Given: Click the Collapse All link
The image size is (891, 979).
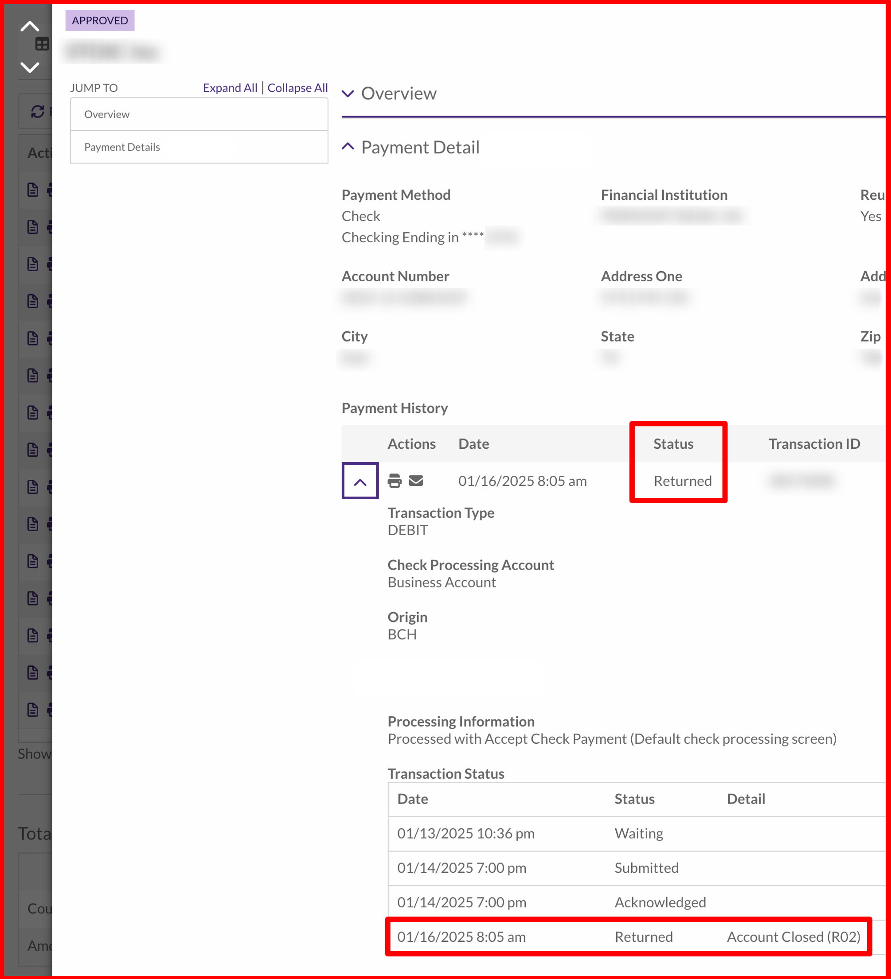Looking at the screenshot, I should click(x=297, y=88).
